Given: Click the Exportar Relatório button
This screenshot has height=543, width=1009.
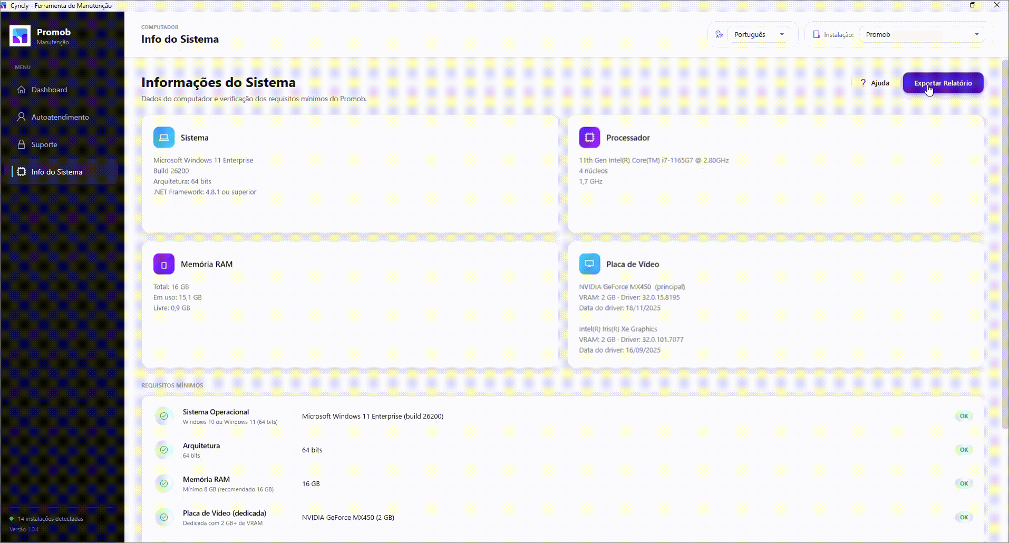Looking at the screenshot, I should [x=943, y=83].
